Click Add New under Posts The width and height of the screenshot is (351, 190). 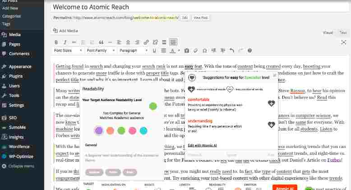point(10,8)
